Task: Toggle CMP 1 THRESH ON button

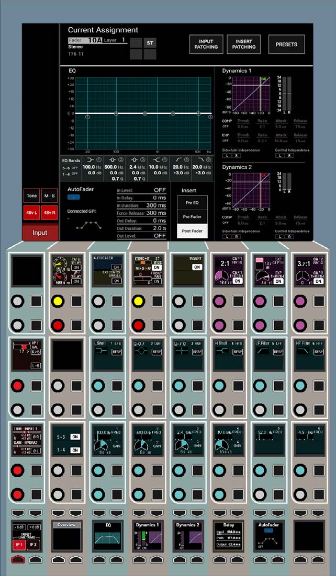Action: click(x=238, y=281)
